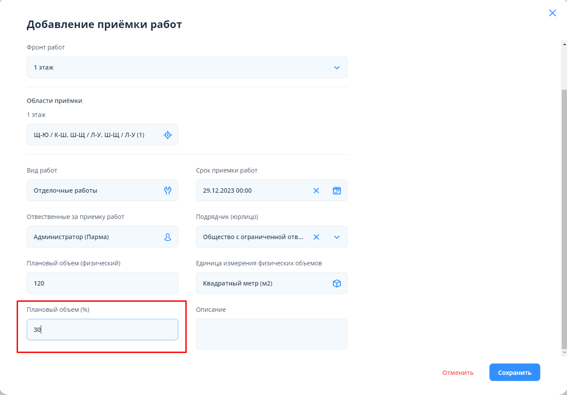The width and height of the screenshot is (567, 395).
Task: Click the wrench icon in Вид работ field
Action: (x=167, y=190)
